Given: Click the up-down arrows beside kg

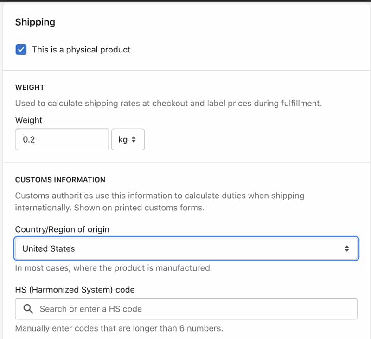Looking at the screenshot, I should 134,139.
